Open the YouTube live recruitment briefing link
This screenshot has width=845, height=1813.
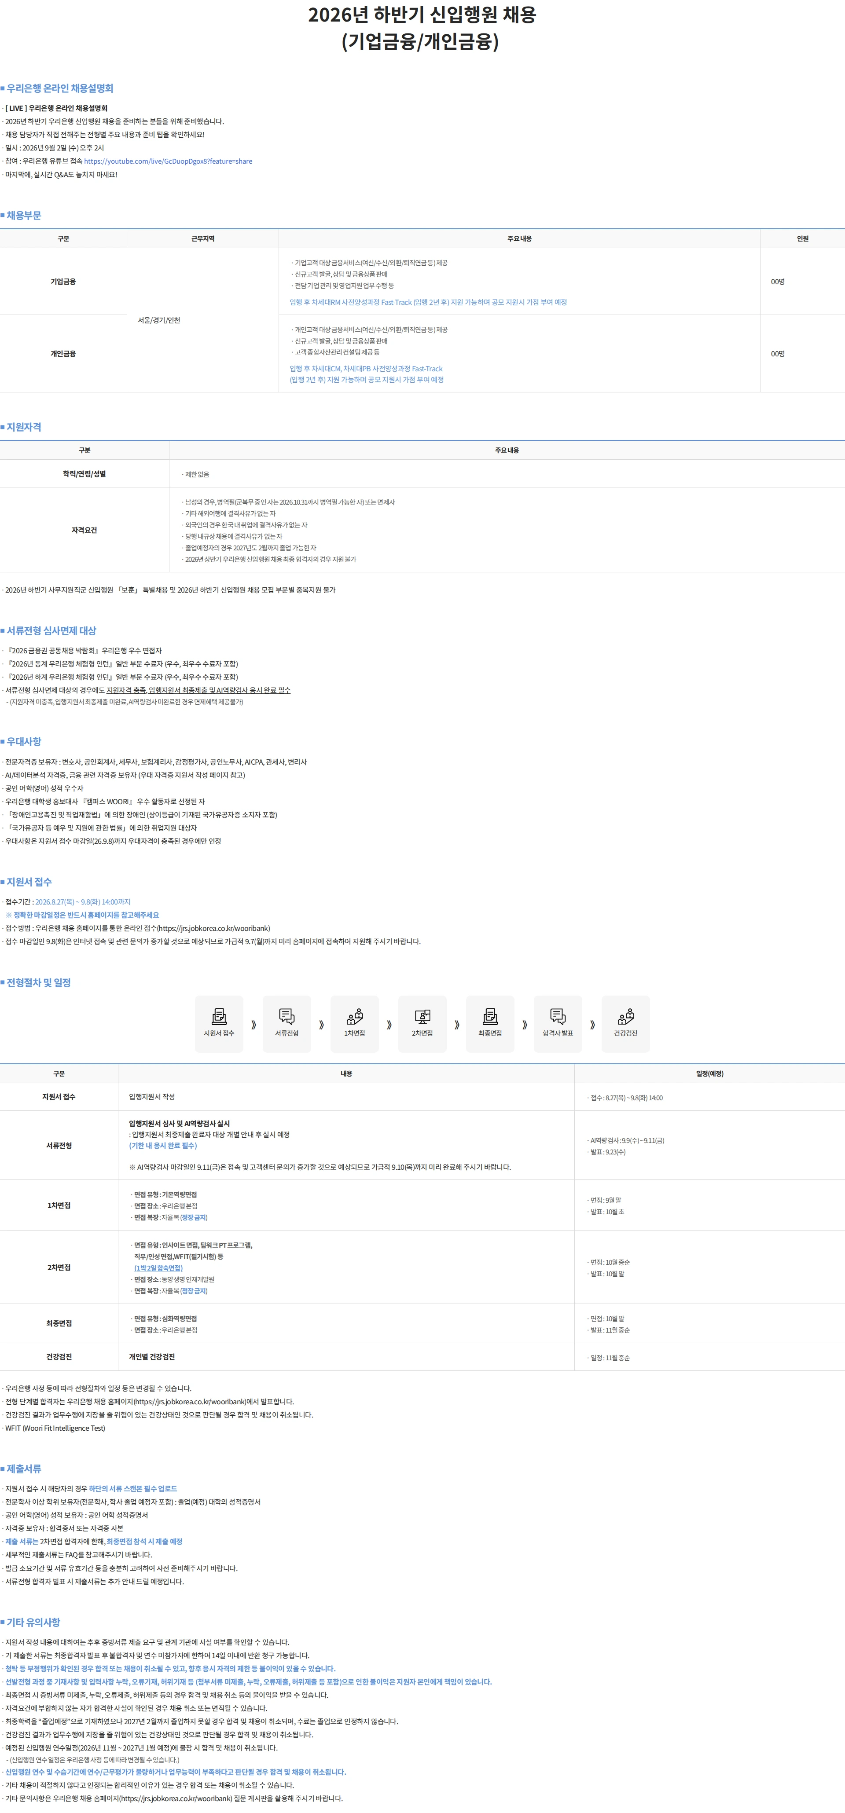(168, 161)
